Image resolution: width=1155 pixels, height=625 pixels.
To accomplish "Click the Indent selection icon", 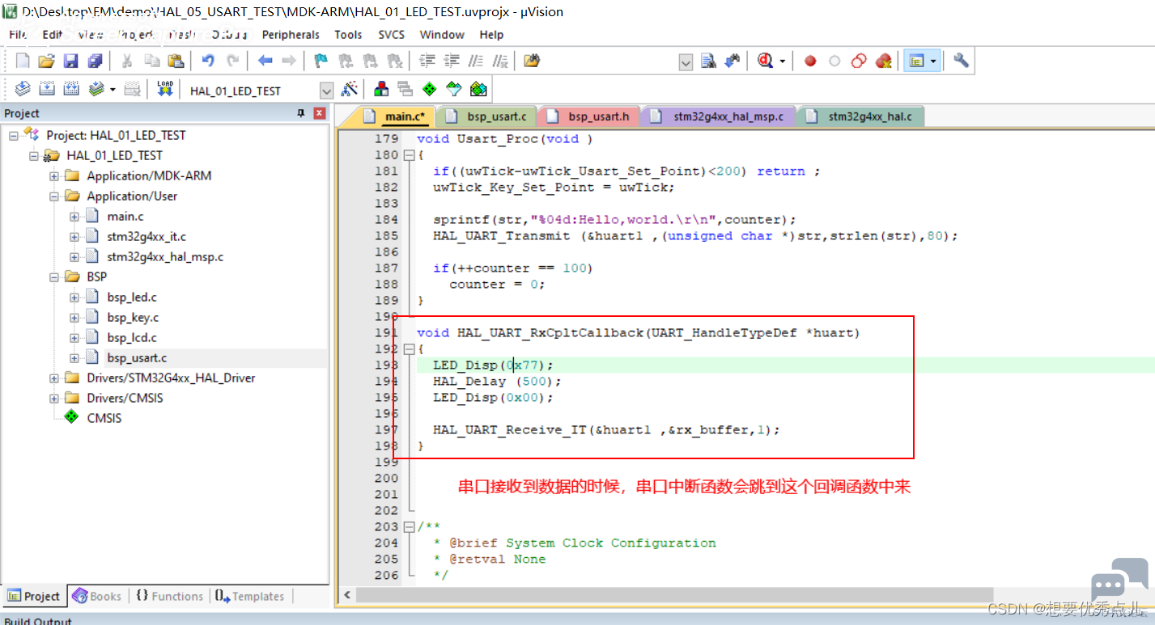I will coord(427,61).
